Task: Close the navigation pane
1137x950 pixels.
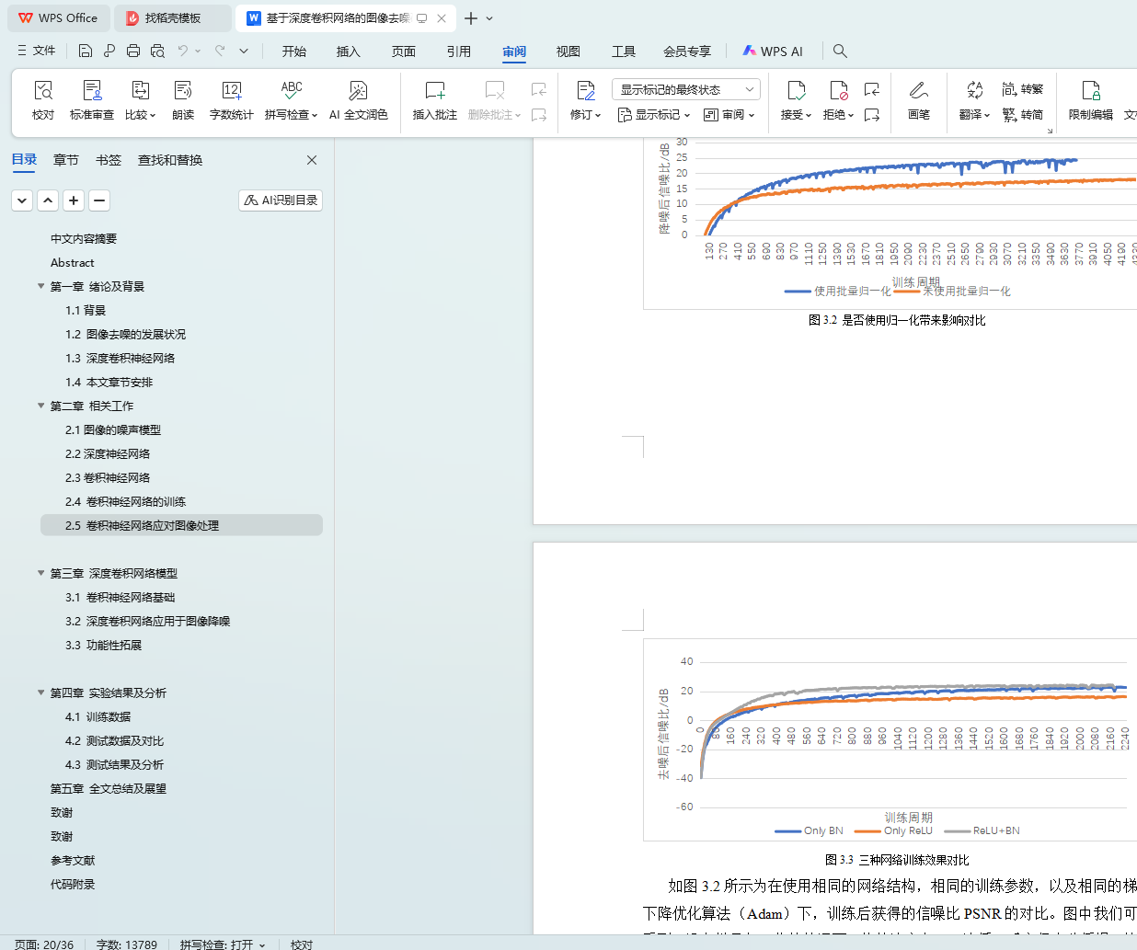Action: (312, 160)
